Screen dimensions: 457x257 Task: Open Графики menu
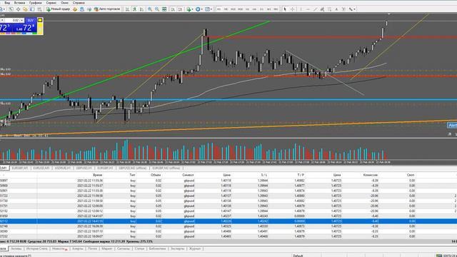pos(36,3)
